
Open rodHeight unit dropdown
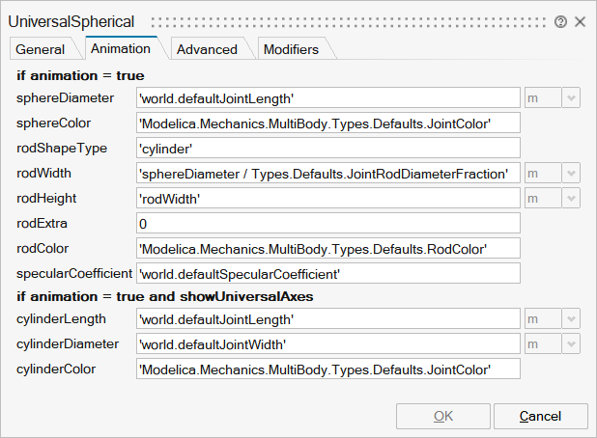[571, 198]
